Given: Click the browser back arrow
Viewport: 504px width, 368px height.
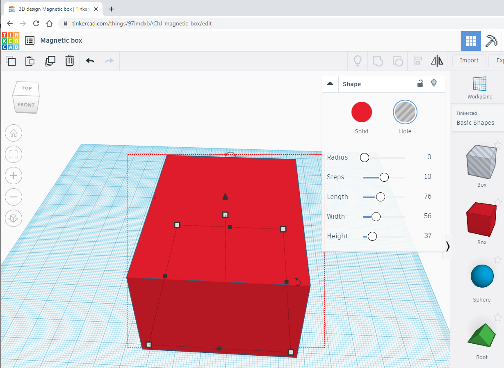Looking at the screenshot, I should [10, 23].
